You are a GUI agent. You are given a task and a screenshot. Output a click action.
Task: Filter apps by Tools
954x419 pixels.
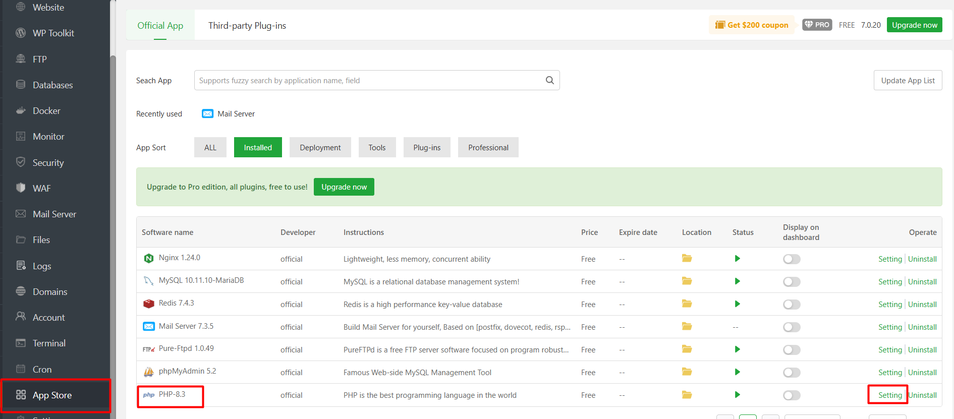(377, 147)
